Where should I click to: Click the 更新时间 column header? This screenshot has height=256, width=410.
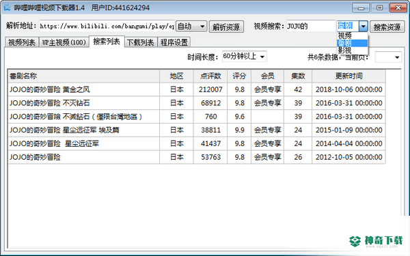point(348,76)
